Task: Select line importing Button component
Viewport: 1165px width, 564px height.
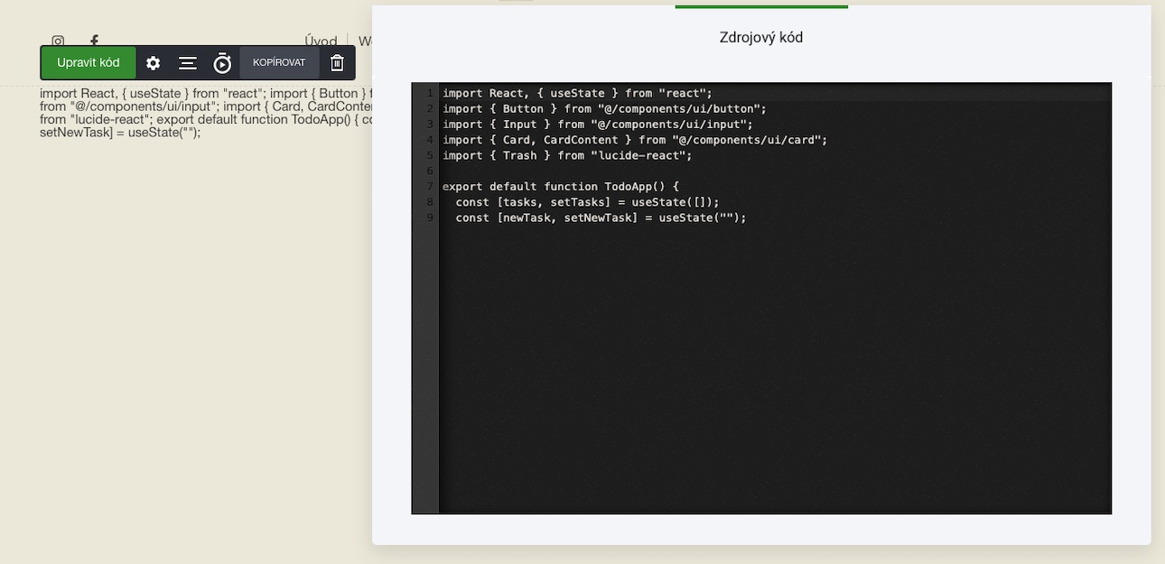Action: [x=604, y=108]
